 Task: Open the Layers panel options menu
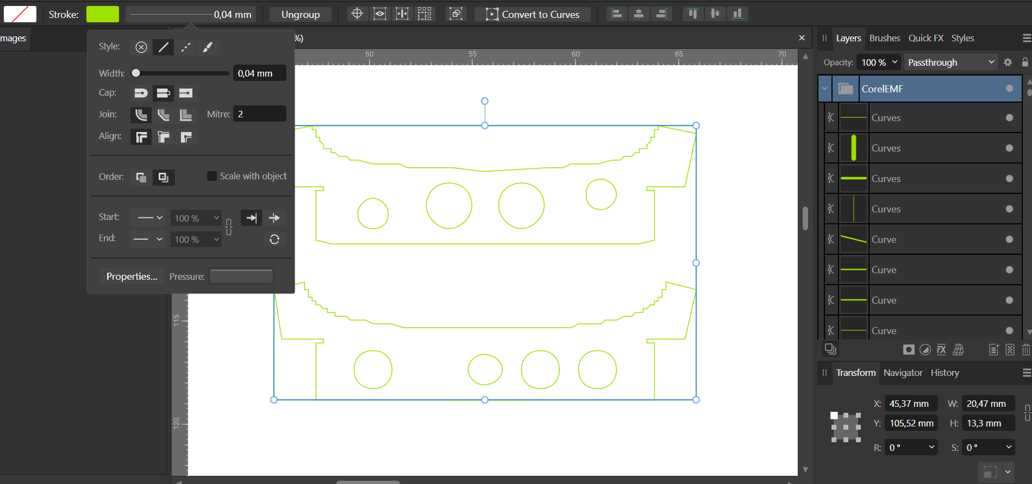point(1027,38)
